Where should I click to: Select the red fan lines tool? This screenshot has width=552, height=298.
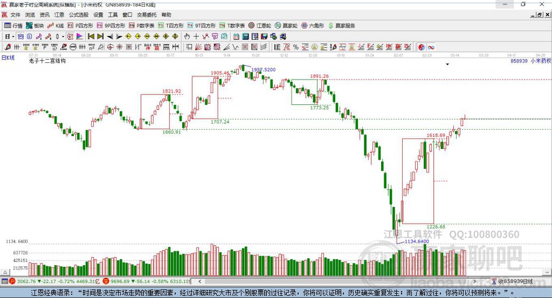click(198, 47)
